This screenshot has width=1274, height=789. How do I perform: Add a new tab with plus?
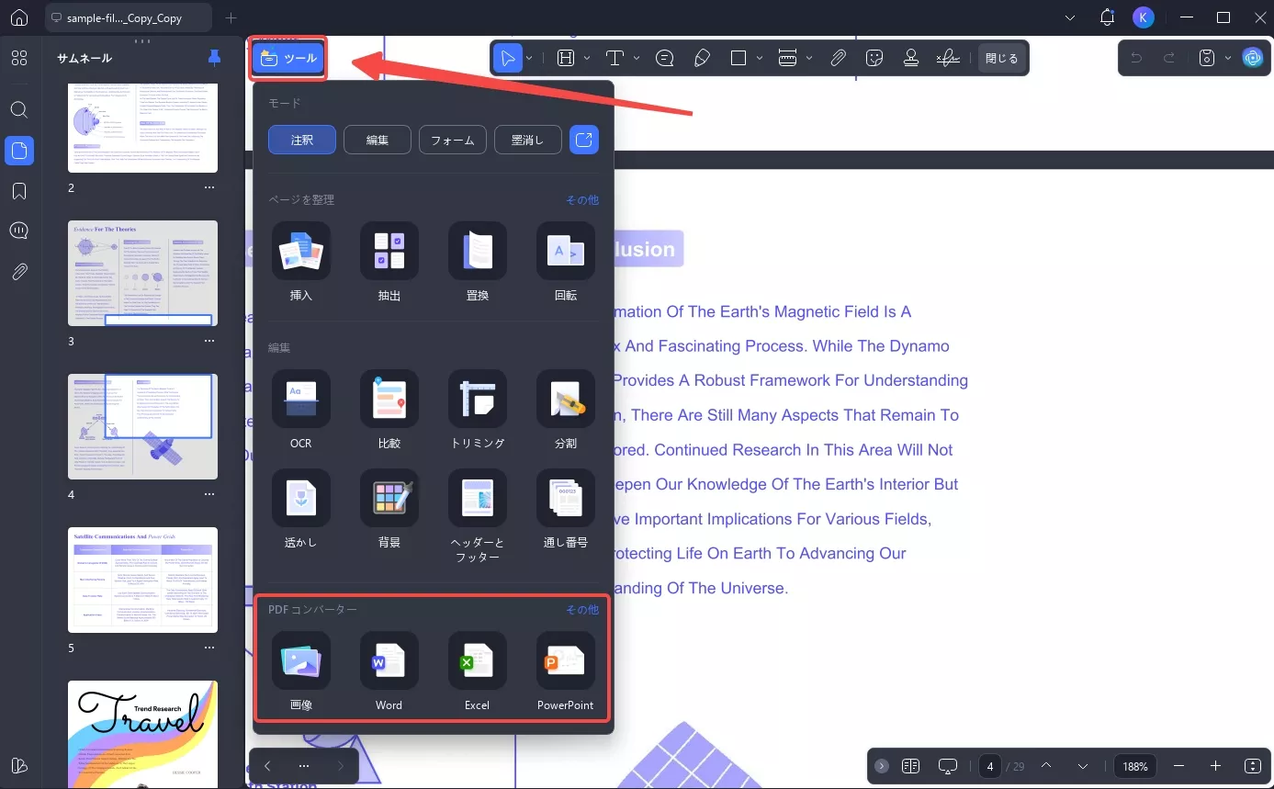[231, 17]
